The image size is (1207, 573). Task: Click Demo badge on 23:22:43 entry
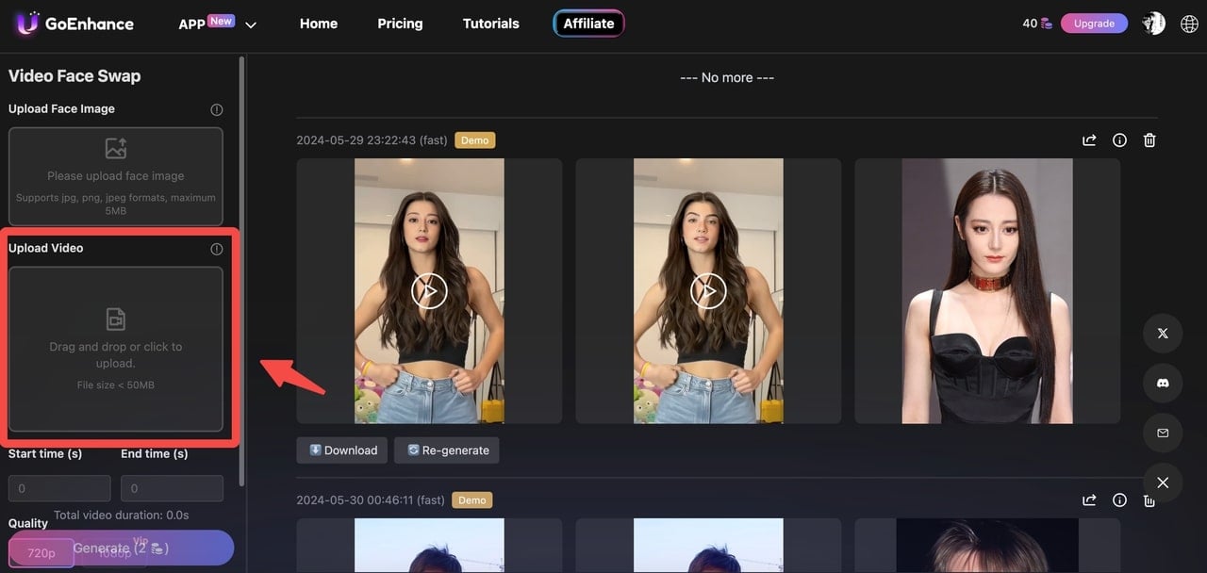tap(475, 140)
